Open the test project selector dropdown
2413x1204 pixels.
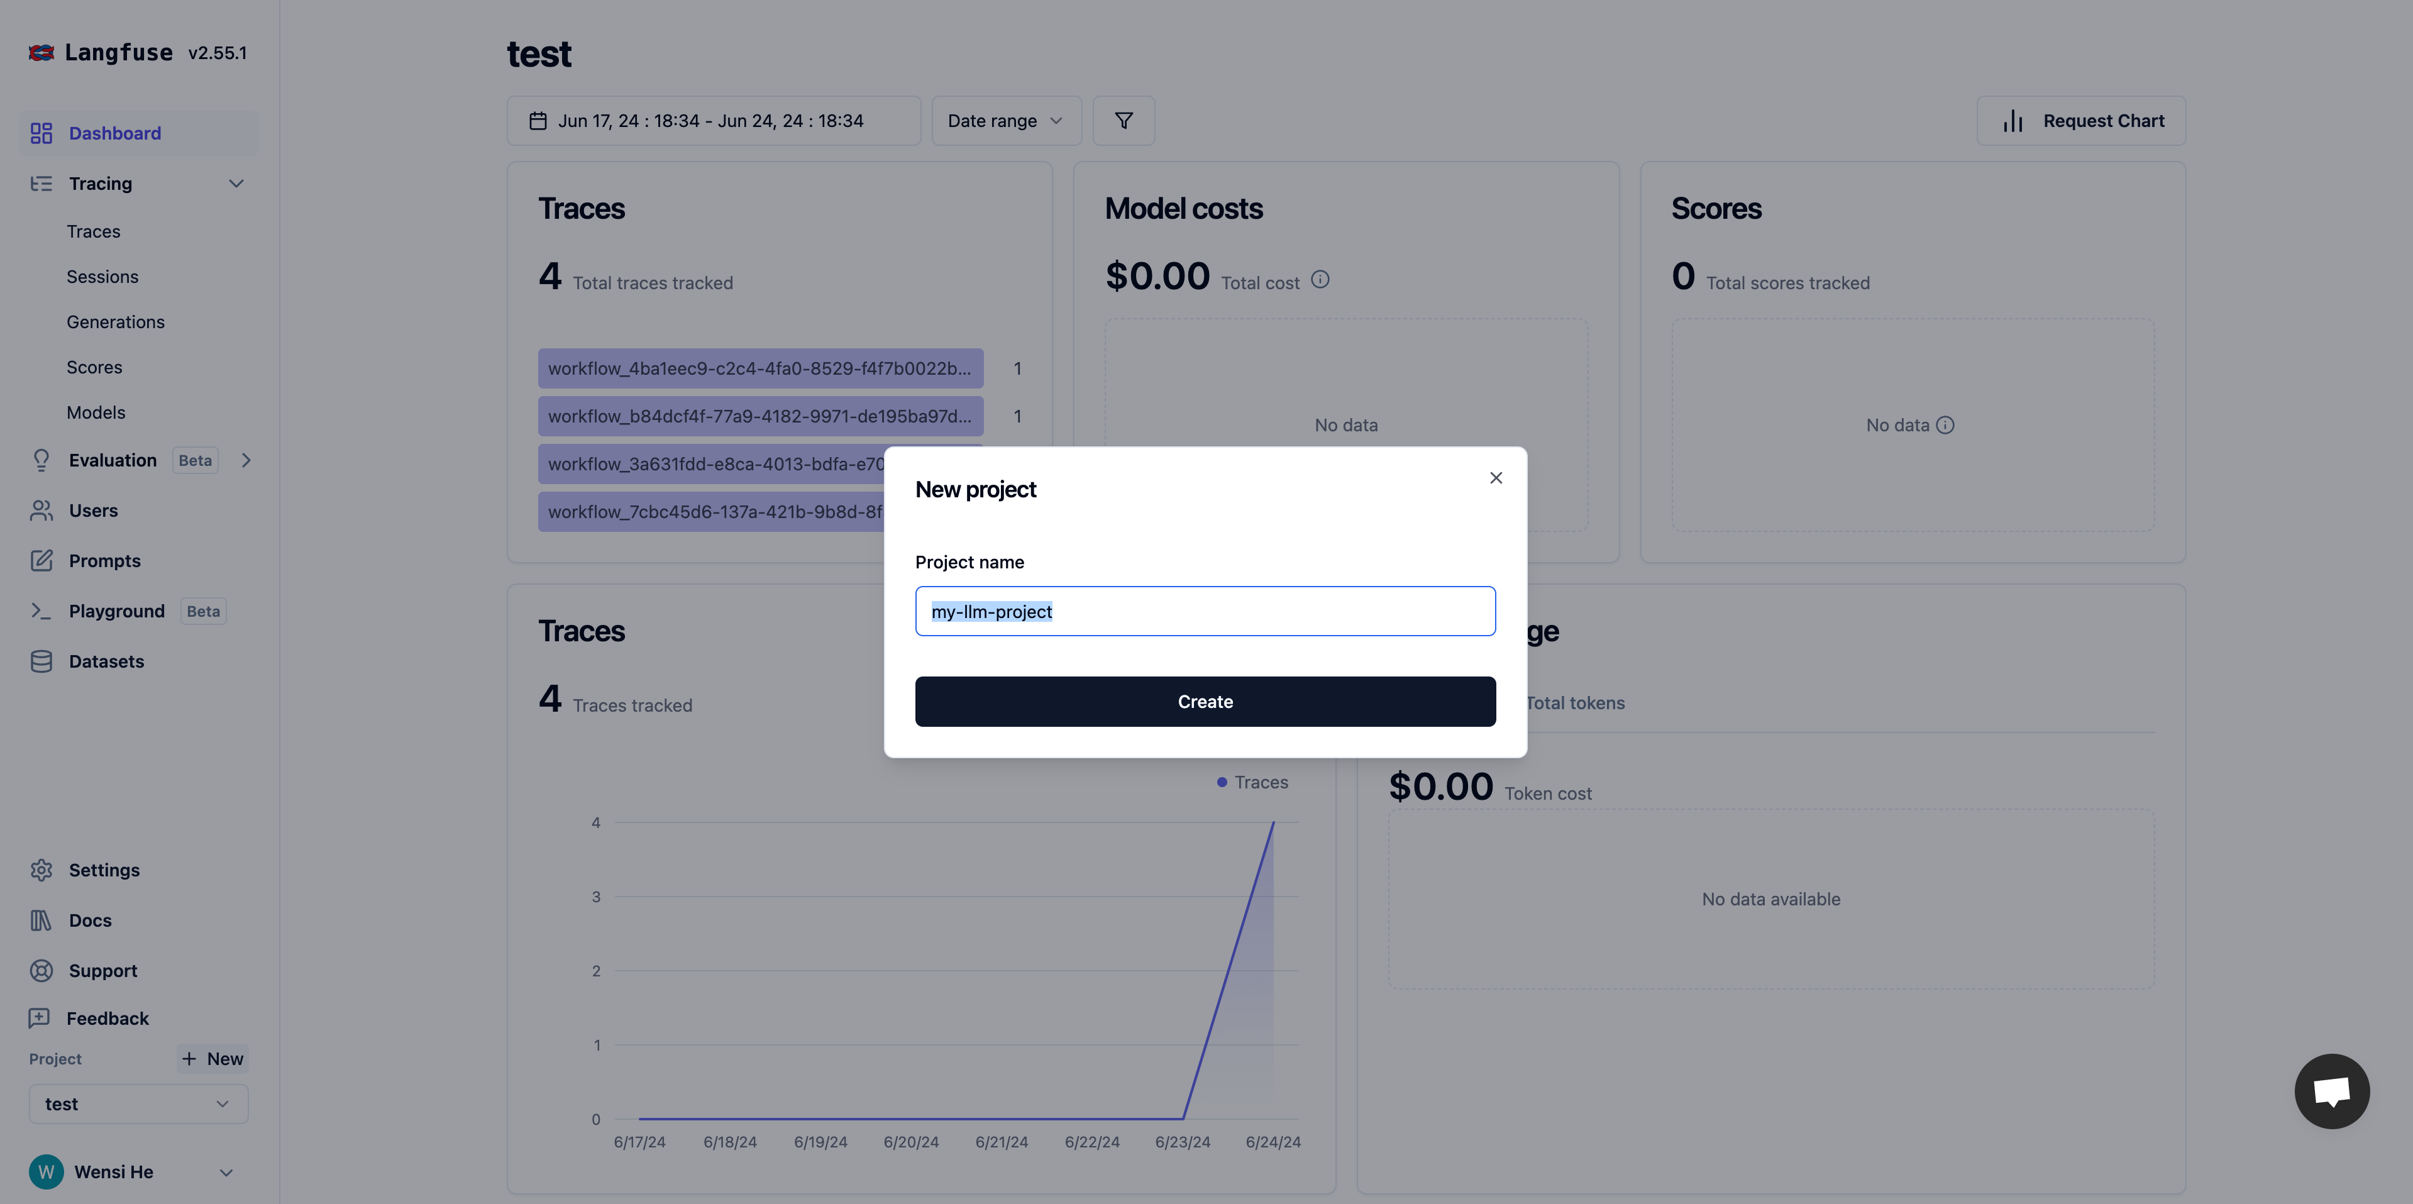click(x=138, y=1104)
